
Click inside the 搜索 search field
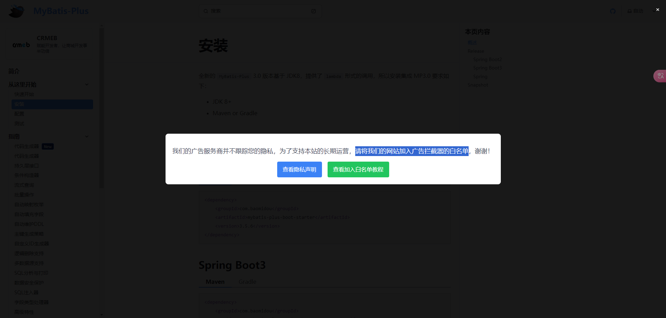pos(245,11)
